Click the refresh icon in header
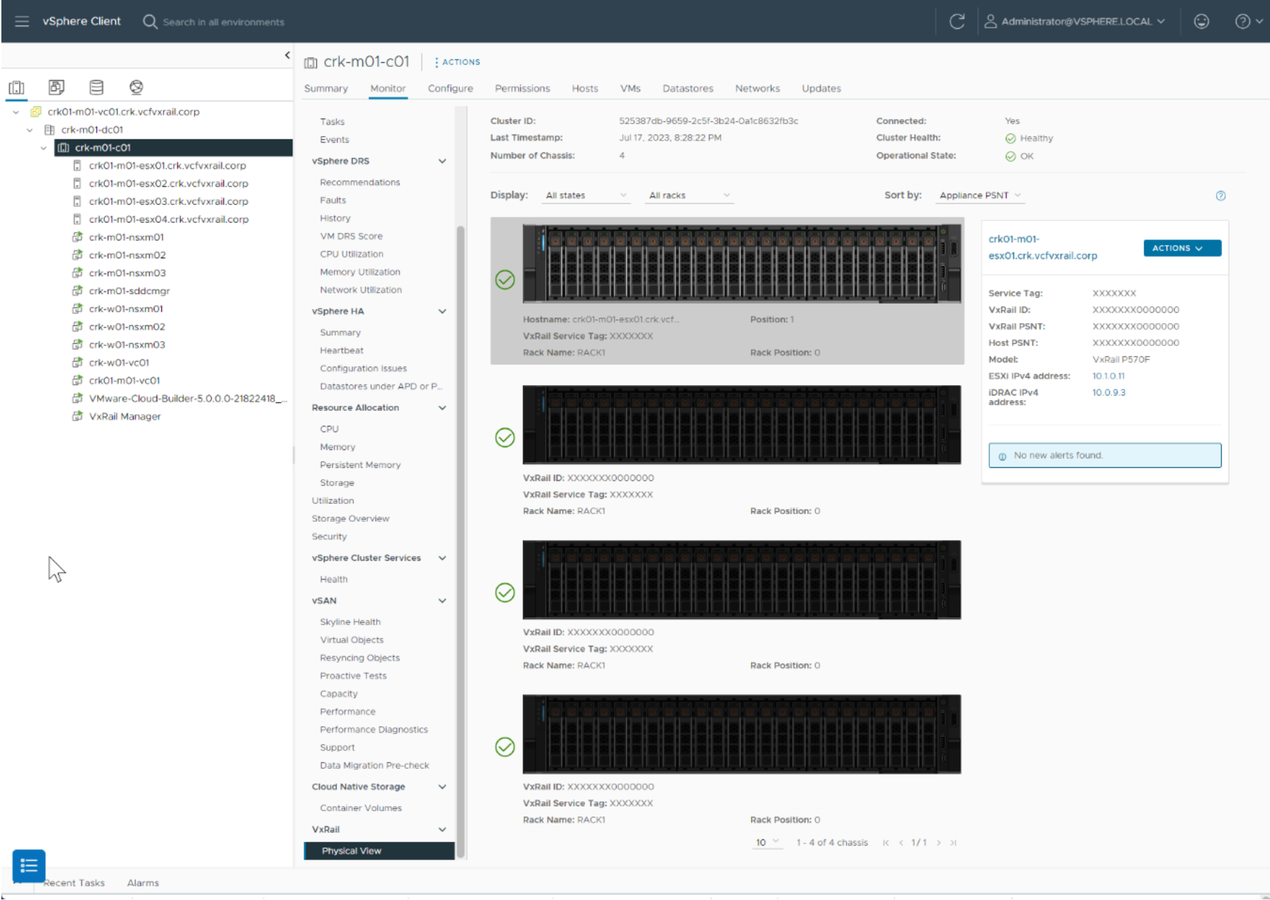This screenshot has height=900, width=1270. click(x=957, y=21)
